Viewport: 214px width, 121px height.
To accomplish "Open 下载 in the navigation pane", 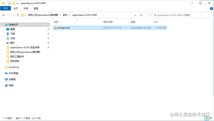I will [13, 34].
